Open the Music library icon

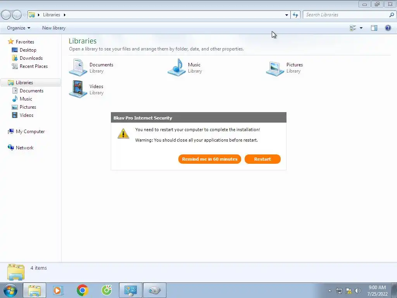click(x=176, y=68)
